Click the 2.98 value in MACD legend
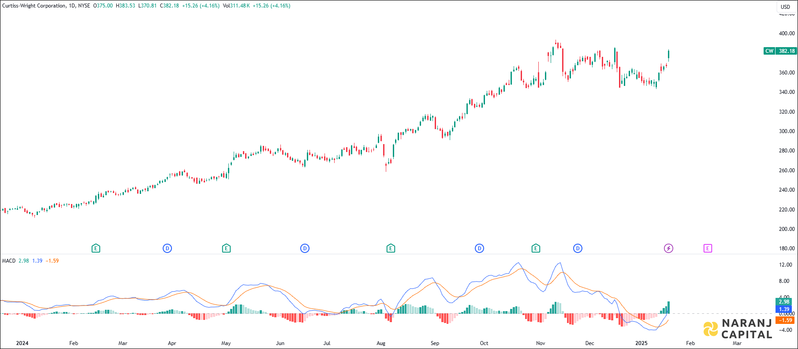This screenshot has width=798, height=349. [x=24, y=261]
